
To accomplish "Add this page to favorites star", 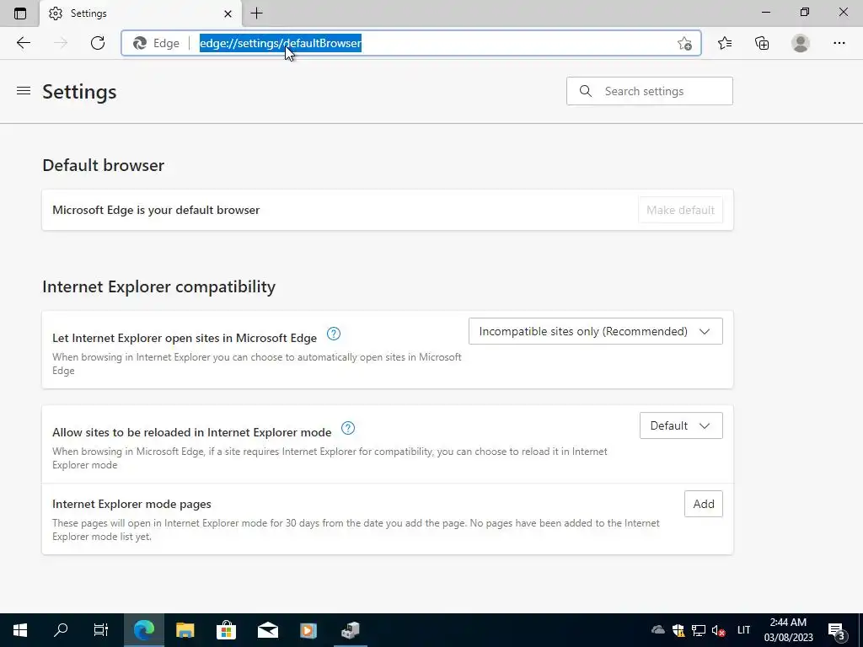I will click(684, 44).
